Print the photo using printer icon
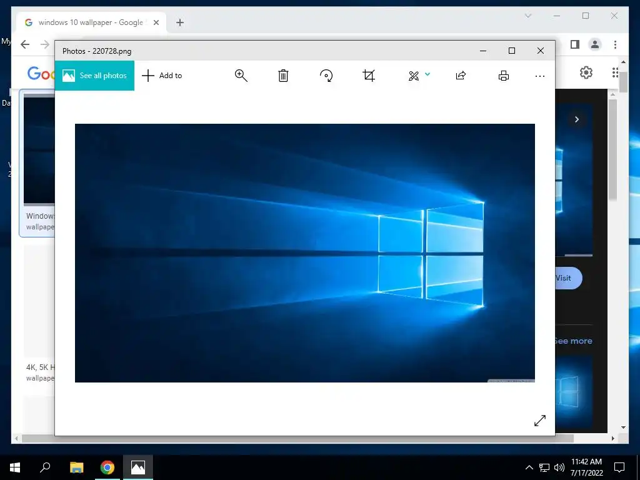Screen dimensions: 640x480 (x=504, y=76)
